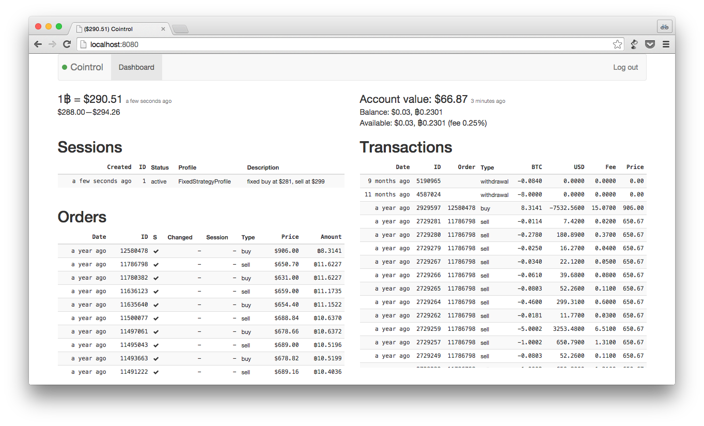Viewport: 704px width, 426px height.
Task: Click the Sessions heading
Action: [90, 147]
